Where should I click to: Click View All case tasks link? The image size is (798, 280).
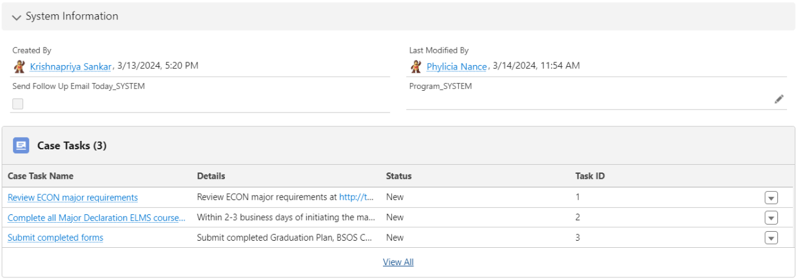coord(398,262)
